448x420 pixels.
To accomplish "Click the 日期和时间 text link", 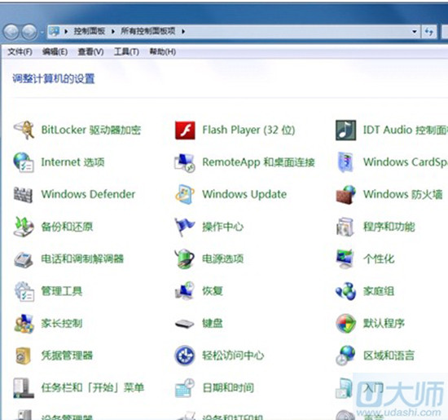I will coord(228,388).
